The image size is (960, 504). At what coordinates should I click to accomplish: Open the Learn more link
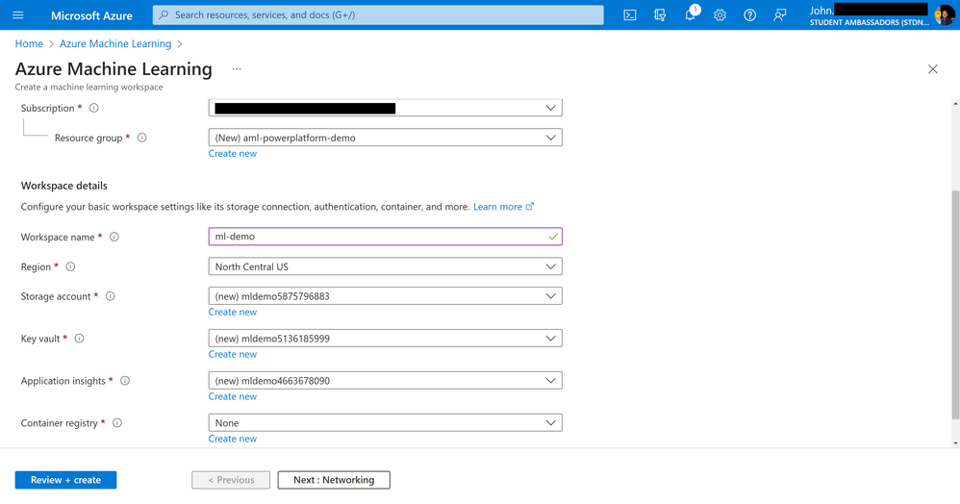coord(503,207)
